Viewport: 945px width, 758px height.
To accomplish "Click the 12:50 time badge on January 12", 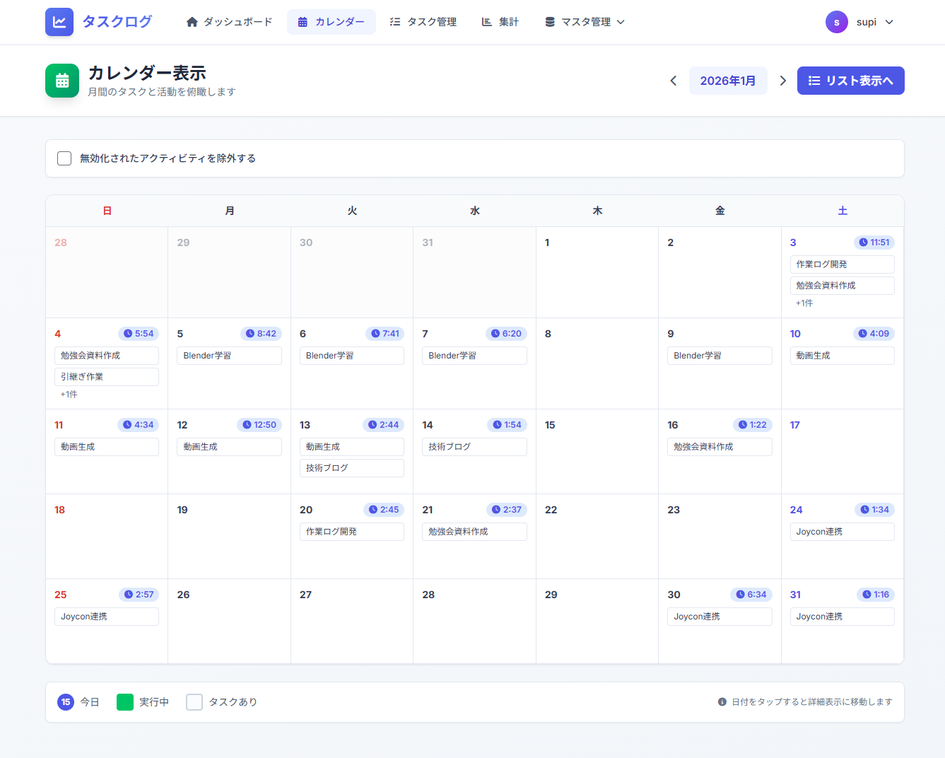I will click(259, 425).
